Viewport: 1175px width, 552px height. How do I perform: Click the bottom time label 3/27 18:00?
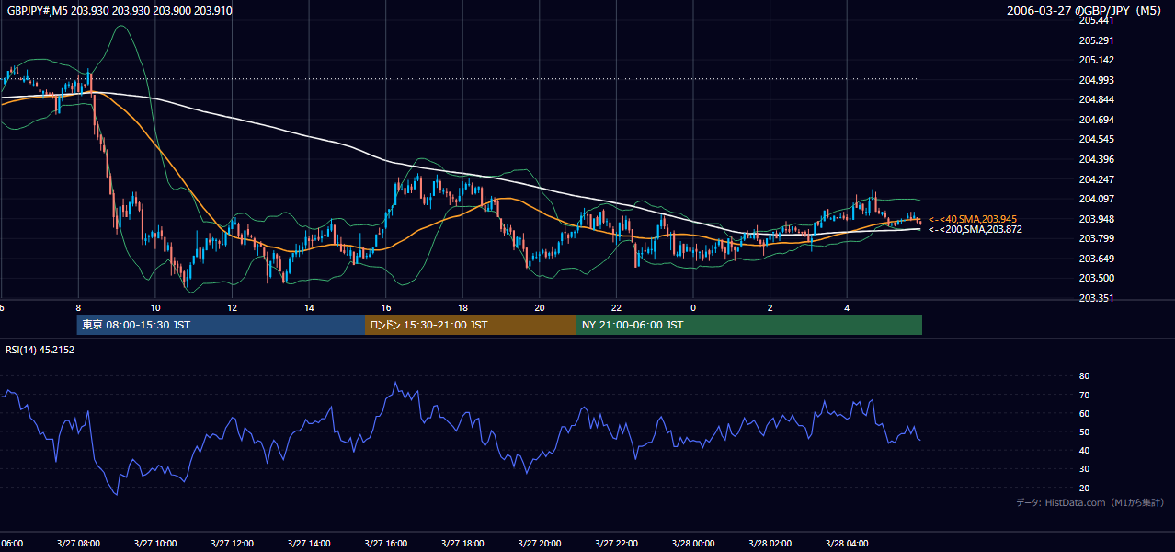coord(462,544)
